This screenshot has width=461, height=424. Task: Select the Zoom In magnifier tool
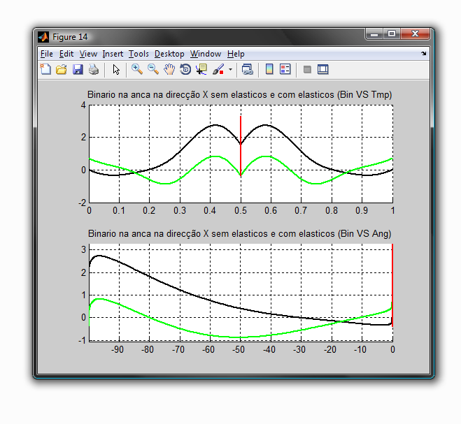137,69
